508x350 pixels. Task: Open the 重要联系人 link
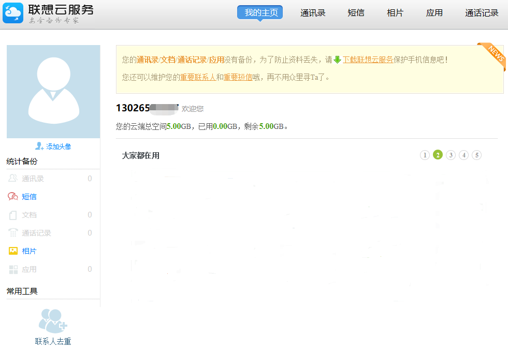click(x=198, y=77)
